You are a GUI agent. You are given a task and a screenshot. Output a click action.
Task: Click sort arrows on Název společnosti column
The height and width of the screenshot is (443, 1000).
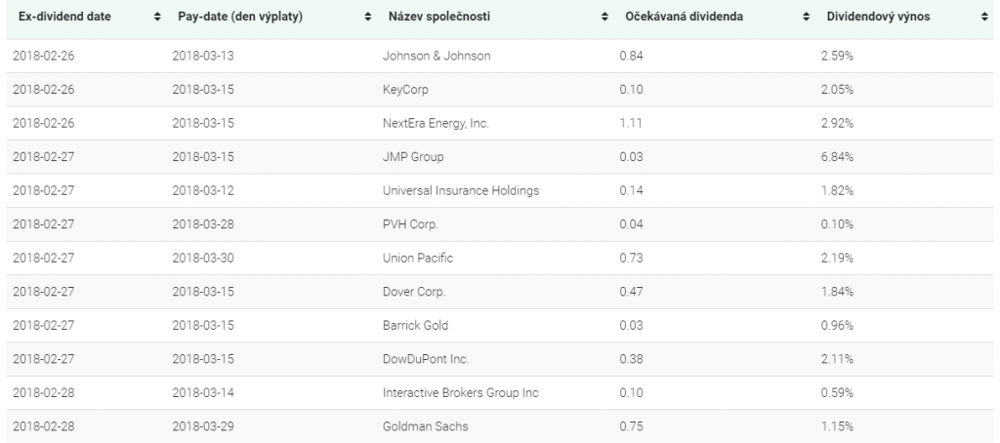point(606,19)
